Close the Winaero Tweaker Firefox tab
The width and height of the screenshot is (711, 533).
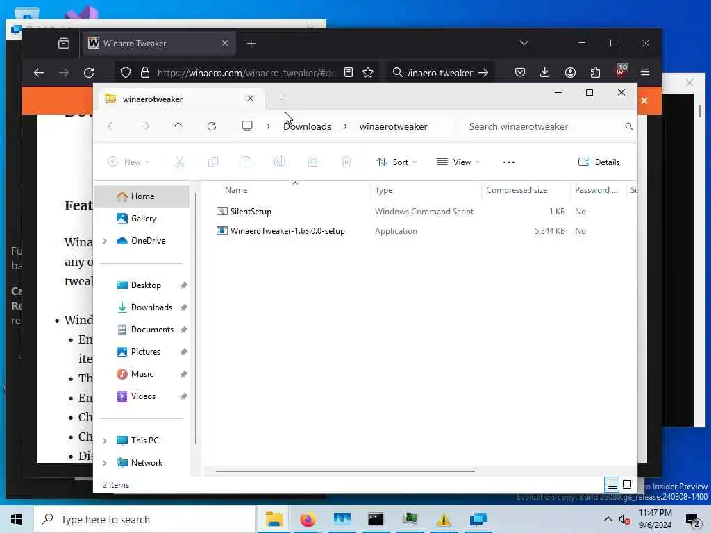point(225,43)
